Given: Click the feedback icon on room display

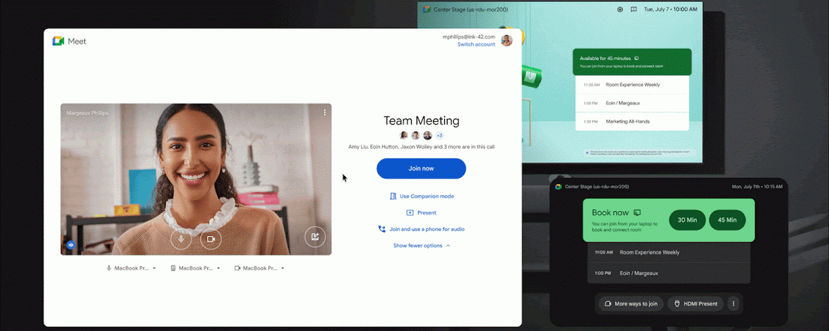Looking at the screenshot, I should tap(633, 10).
